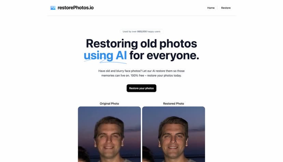This screenshot has width=283, height=162.
Task: Click the "Original Photo" caption label
Action: point(109,103)
